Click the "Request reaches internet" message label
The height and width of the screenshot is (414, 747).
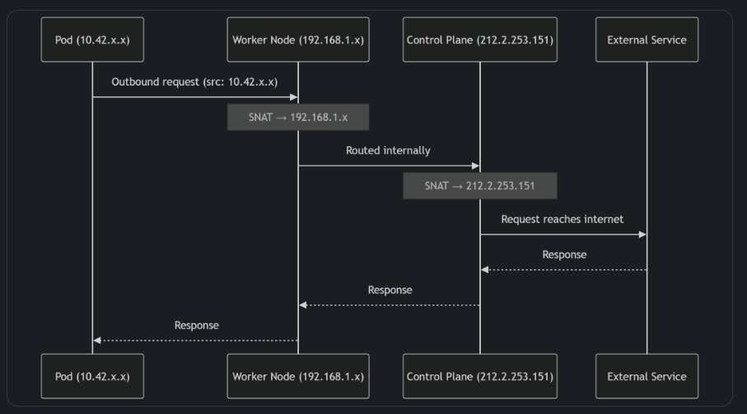coord(563,219)
